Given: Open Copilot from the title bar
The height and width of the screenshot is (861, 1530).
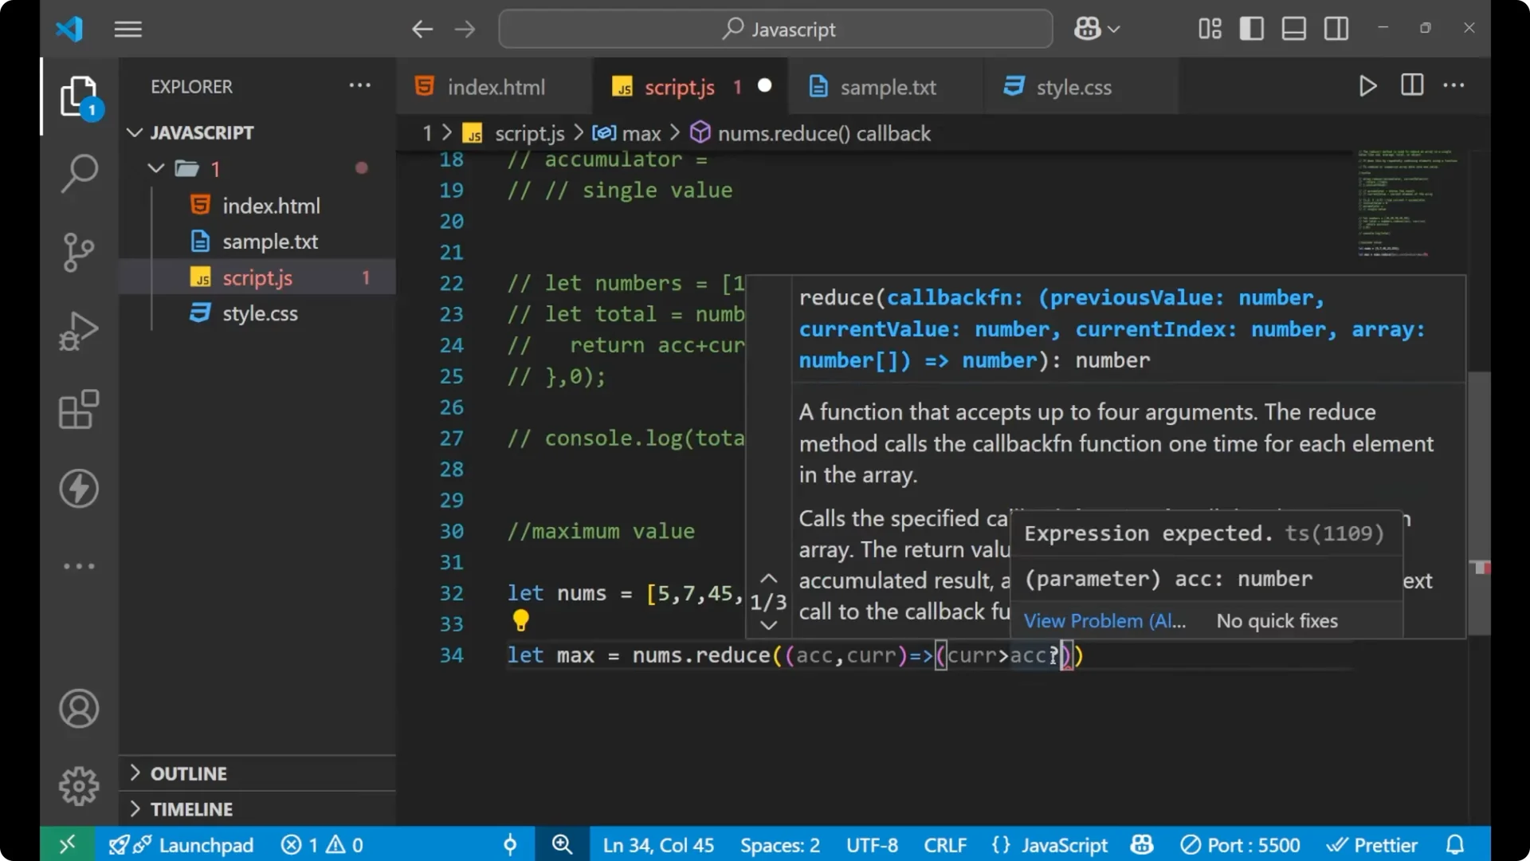Looking at the screenshot, I should click(x=1087, y=29).
